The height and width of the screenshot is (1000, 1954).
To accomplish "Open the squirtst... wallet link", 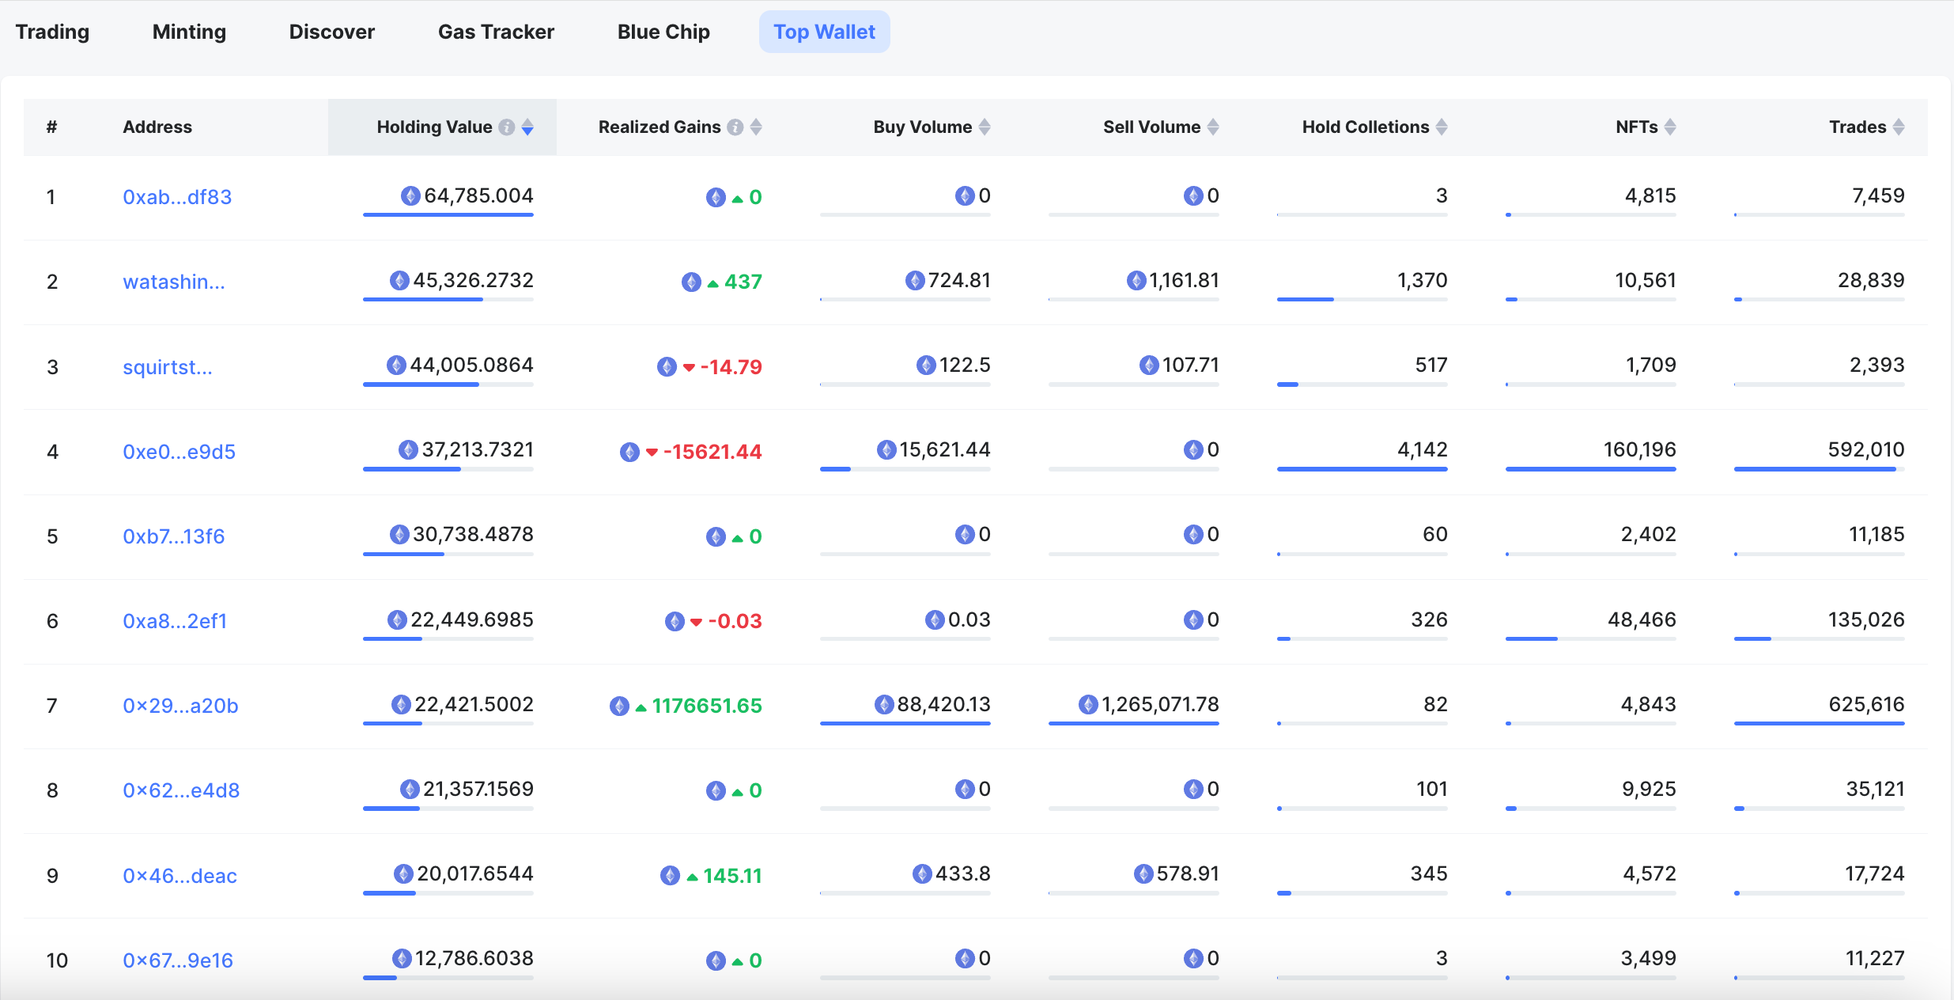I will pos(168,367).
